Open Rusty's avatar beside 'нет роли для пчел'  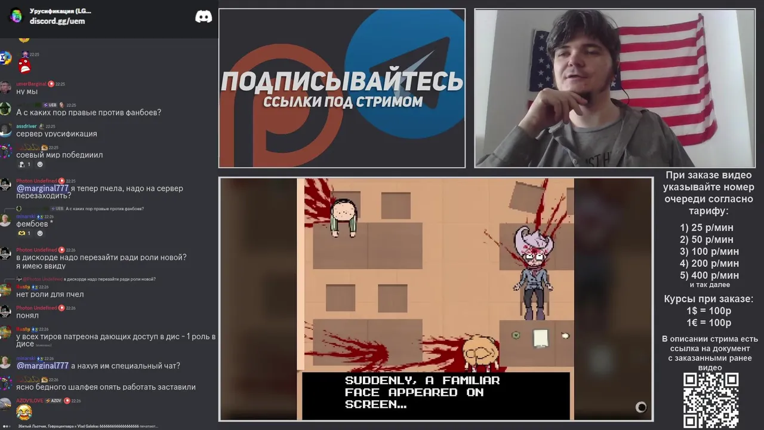[x=5, y=291]
